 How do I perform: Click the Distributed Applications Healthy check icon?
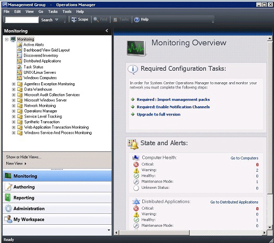coord(136,220)
